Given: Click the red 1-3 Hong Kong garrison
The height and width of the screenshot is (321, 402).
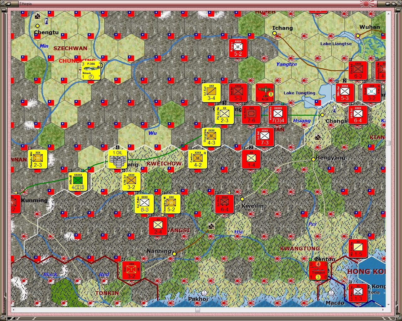Looking at the screenshot, I should (358, 293).
